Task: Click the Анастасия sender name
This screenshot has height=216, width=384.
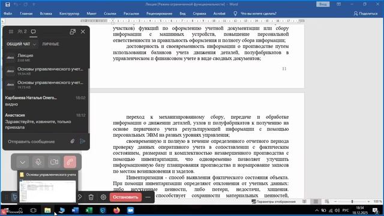Action: pyautogui.click(x=15, y=115)
